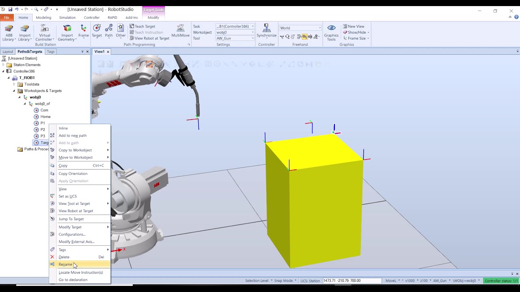This screenshot has height=292, width=520.
Task: Collapse the Workobjects & Targets node
Action: pyautogui.click(x=14, y=91)
